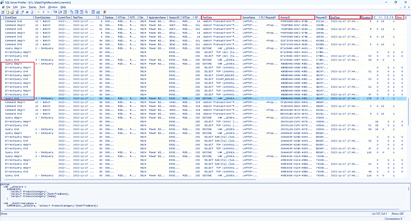The height and width of the screenshot is (221, 411).
Task: Click the SessionID column header
Action: (x=174, y=17)
